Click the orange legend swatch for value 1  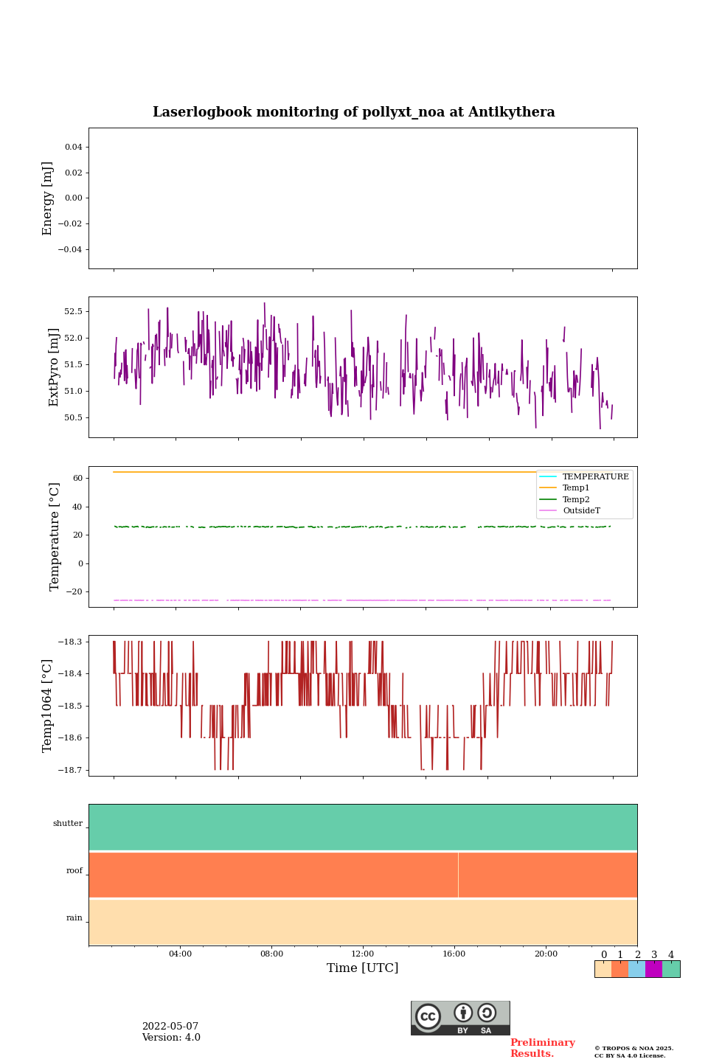coord(619,969)
